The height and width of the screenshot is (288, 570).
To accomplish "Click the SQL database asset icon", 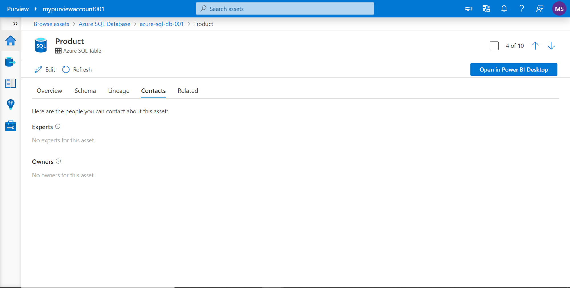I will click(41, 45).
